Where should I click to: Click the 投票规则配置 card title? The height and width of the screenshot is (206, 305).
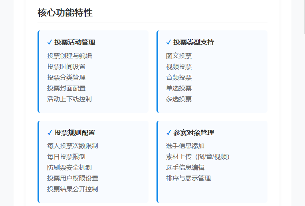point(75,132)
